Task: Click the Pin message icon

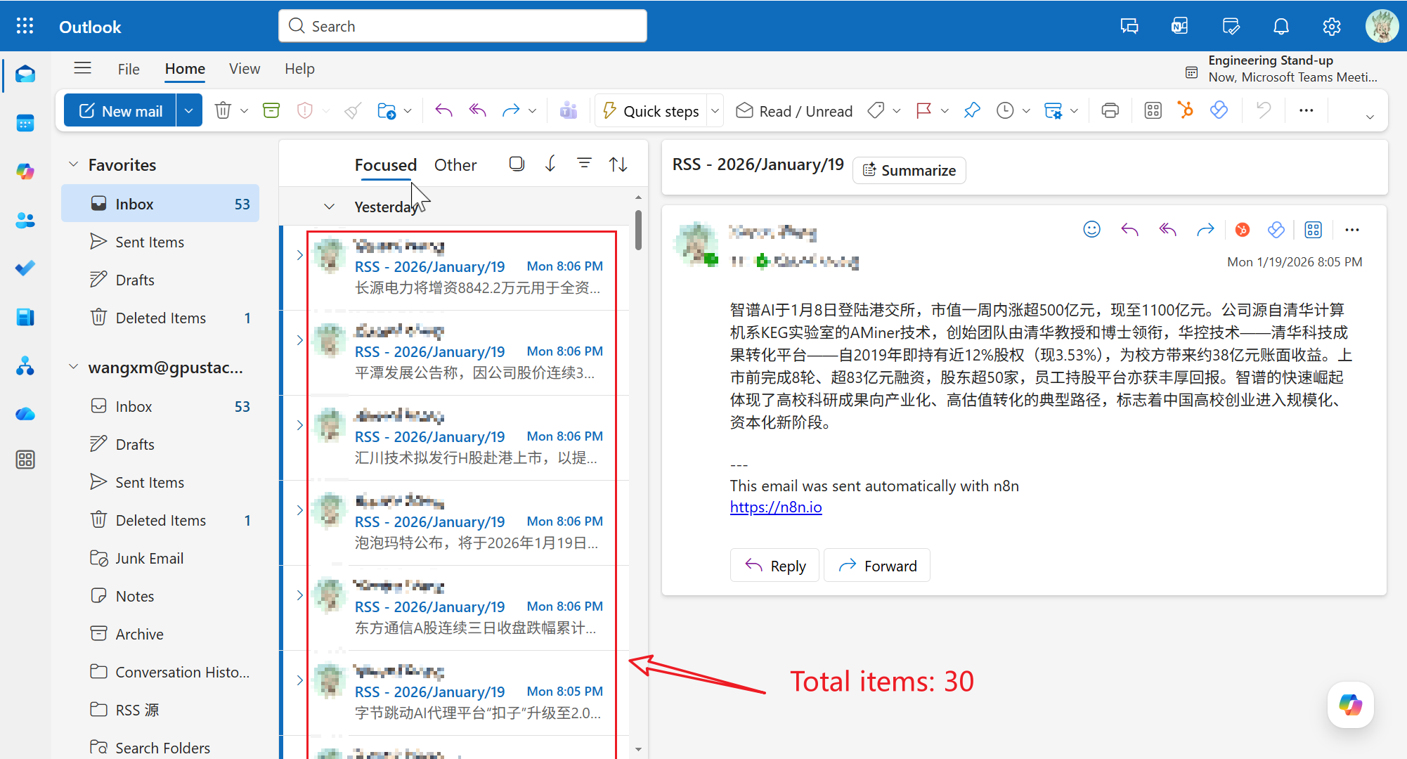Action: [x=972, y=110]
